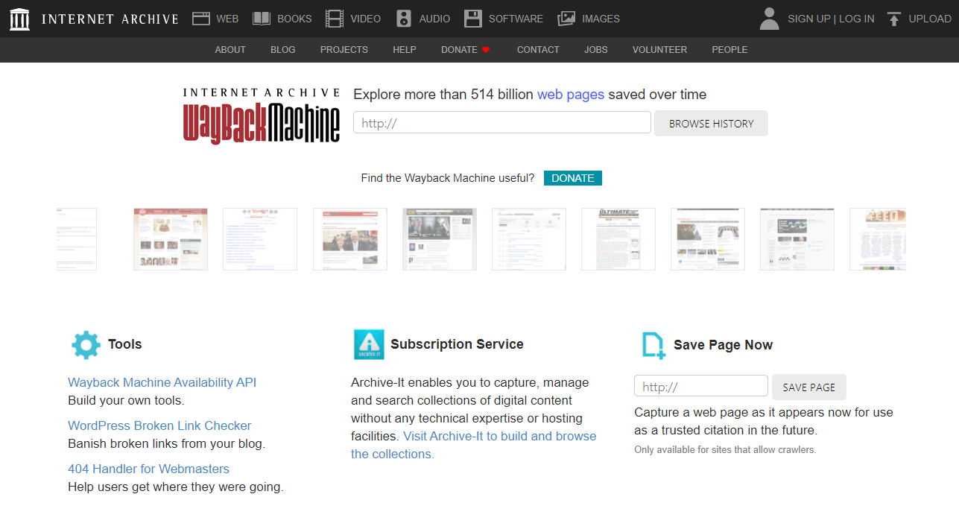Click the Tools gear icon
The width and height of the screenshot is (959, 532).
pyautogui.click(x=86, y=345)
